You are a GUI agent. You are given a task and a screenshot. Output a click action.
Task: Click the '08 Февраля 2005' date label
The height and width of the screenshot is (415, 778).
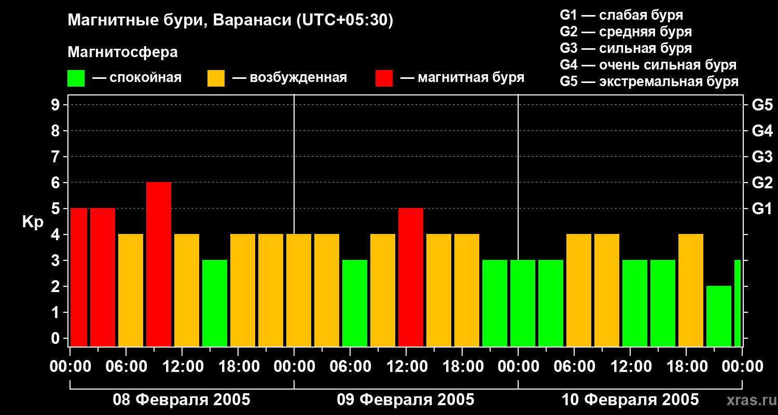pos(182,400)
